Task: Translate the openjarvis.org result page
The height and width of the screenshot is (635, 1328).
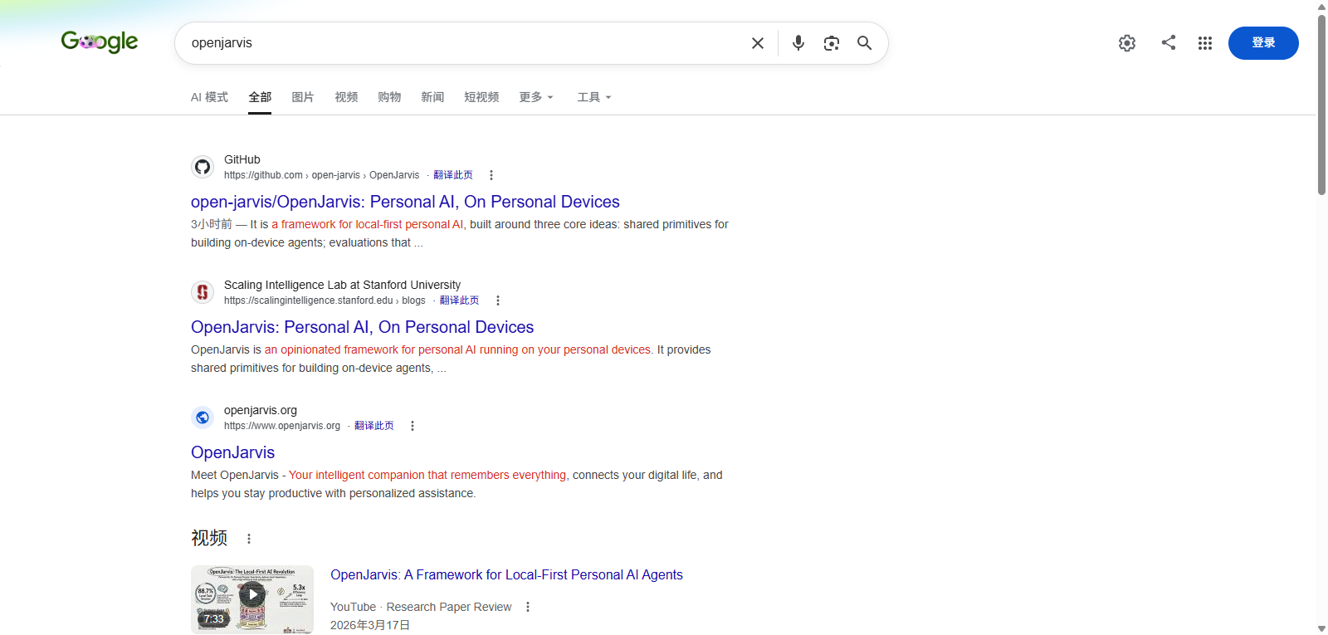Action: coord(374,426)
